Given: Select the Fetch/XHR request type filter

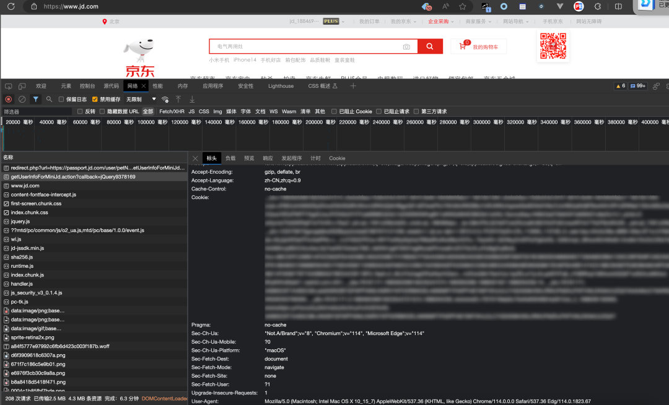Looking at the screenshot, I should point(172,111).
